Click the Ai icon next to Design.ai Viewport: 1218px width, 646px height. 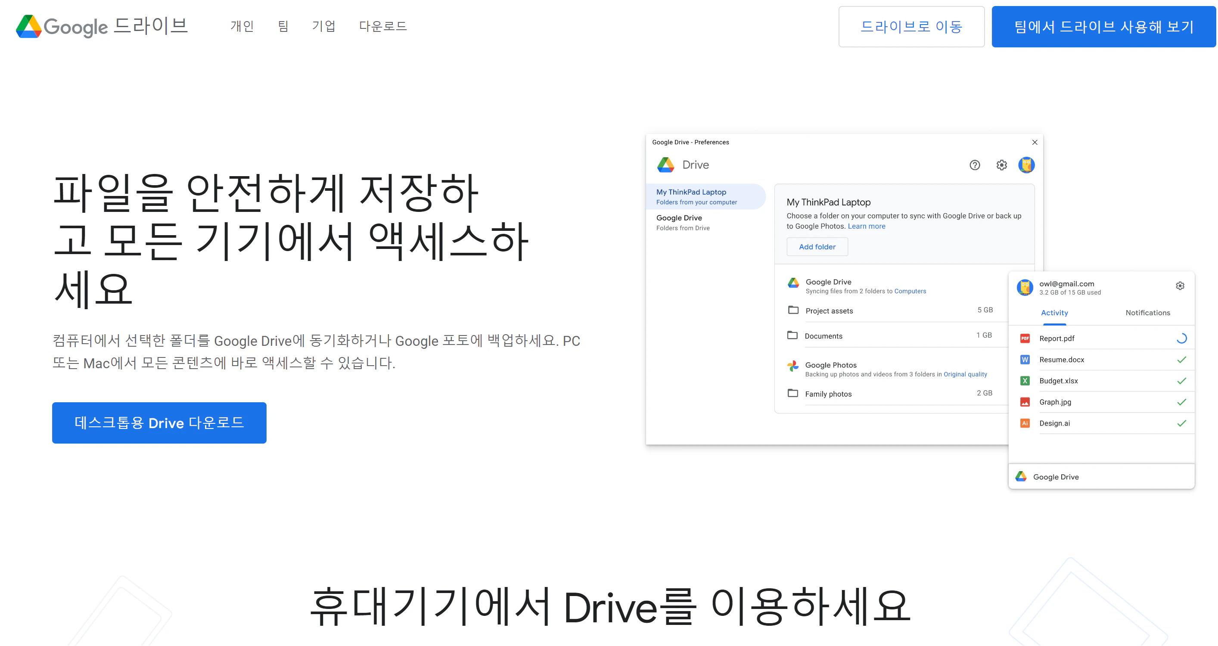pos(1025,423)
